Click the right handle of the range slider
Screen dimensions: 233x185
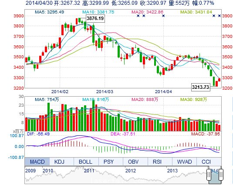tap(221, 175)
